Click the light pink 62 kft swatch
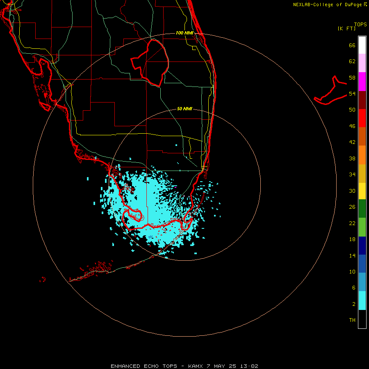Viewport: 369px width, 369px height. (x=362, y=63)
